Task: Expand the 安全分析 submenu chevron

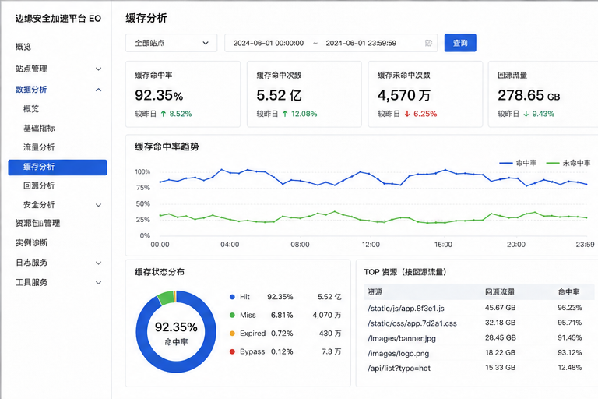Action: coord(98,205)
